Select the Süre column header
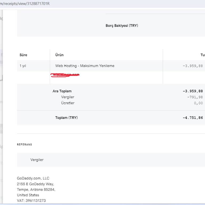205x205 pixels. [x=23, y=55]
